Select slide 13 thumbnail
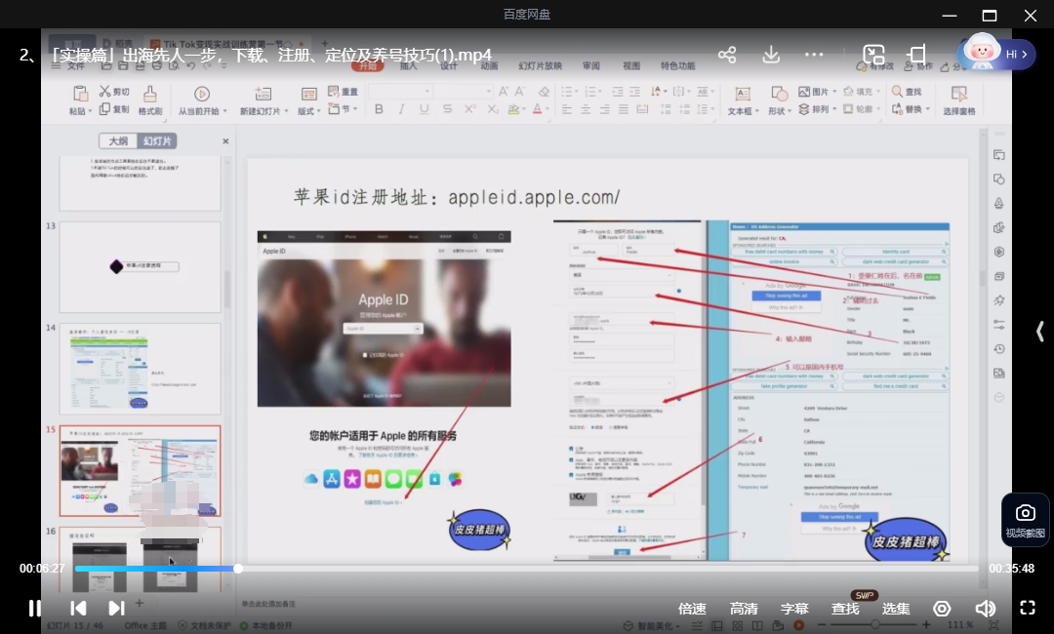 (x=140, y=266)
